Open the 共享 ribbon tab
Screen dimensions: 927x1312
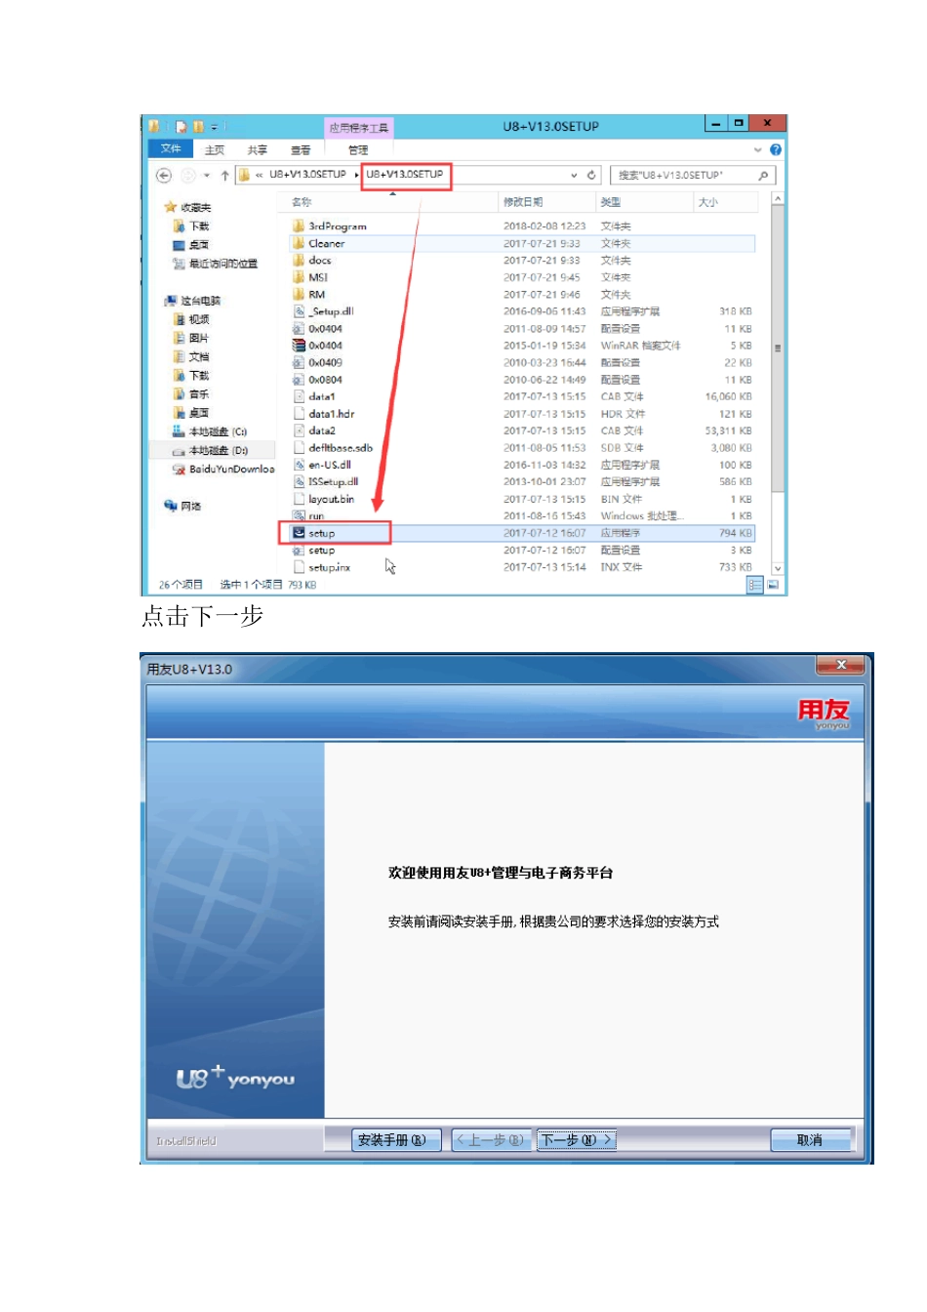tap(258, 150)
